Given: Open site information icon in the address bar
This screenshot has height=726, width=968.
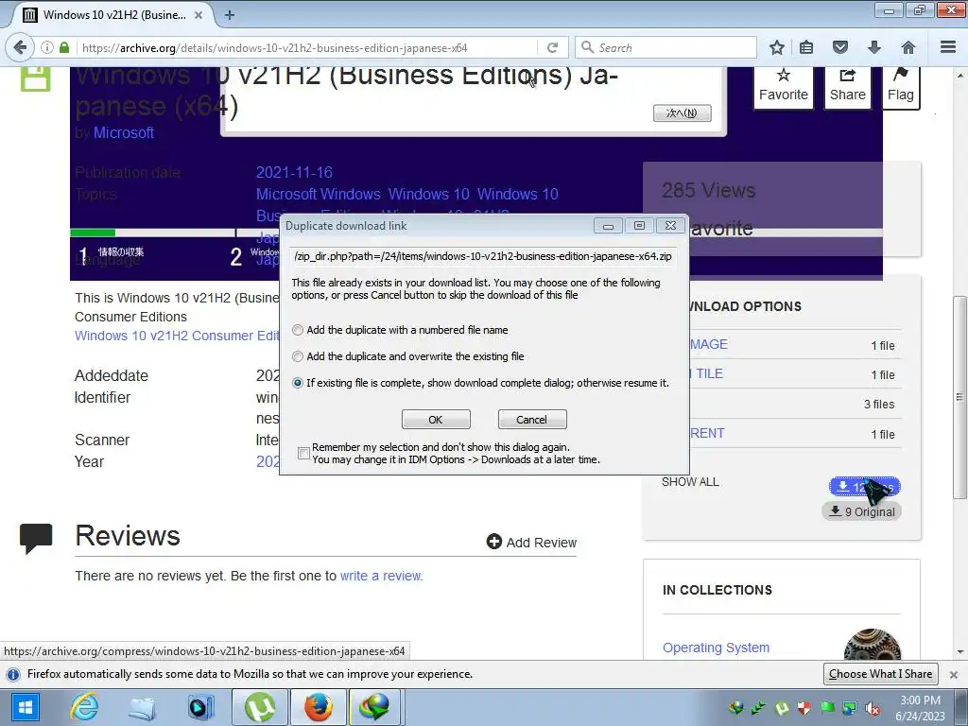Looking at the screenshot, I should [47, 47].
